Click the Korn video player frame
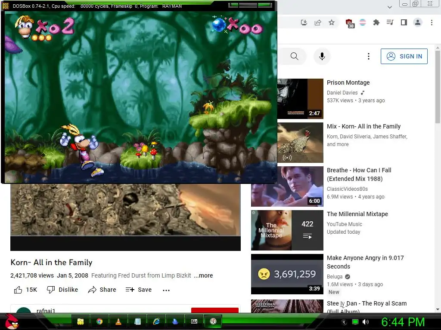This screenshot has width=441, height=330. click(125, 217)
